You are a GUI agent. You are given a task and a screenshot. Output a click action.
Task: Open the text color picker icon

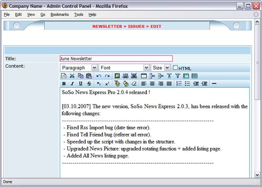117,83
